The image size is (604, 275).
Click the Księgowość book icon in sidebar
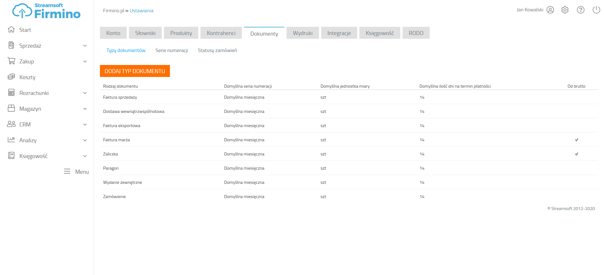point(11,155)
